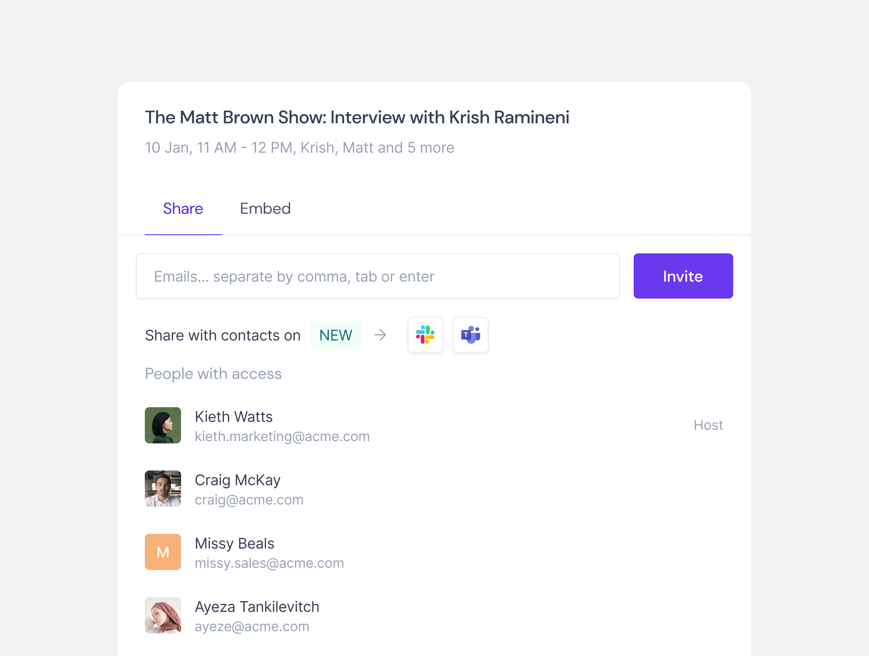Screen dimensions: 869x656
Task: Click missy.sales@acme.com email address
Action: pos(269,563)
